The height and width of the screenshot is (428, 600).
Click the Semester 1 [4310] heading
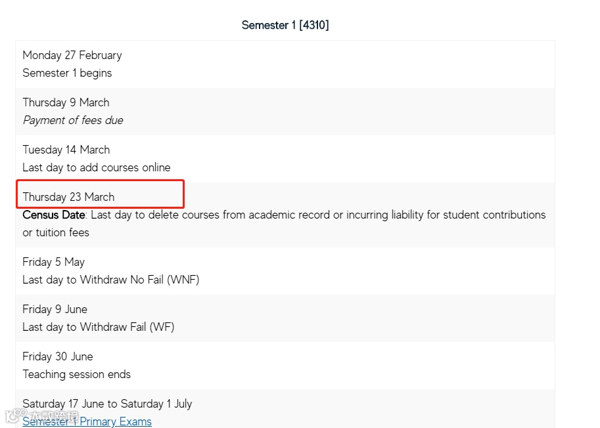285,25
